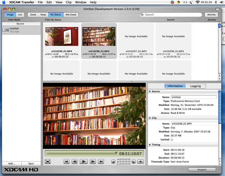The width and height of the screenshot is (225, 176).
Task: Set the mark in point
Action: [x=113, y=162]
